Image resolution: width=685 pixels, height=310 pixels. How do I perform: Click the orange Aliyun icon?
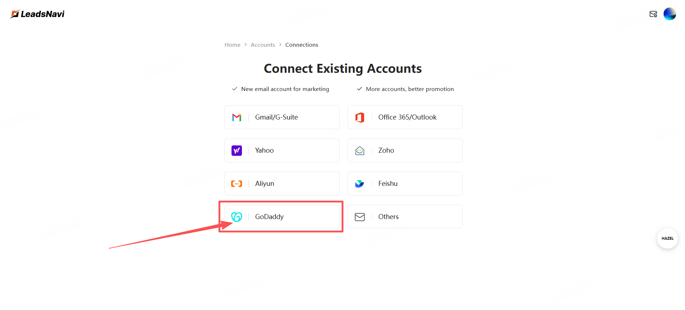[237, 184]
